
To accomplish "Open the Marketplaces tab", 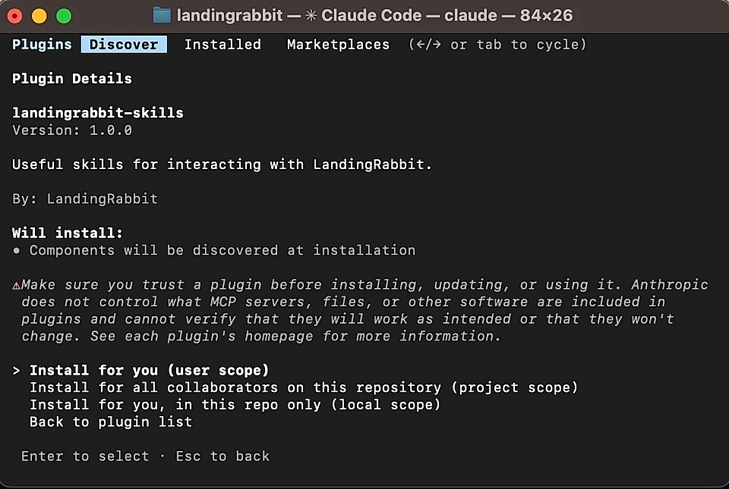I will coord(337,45).
